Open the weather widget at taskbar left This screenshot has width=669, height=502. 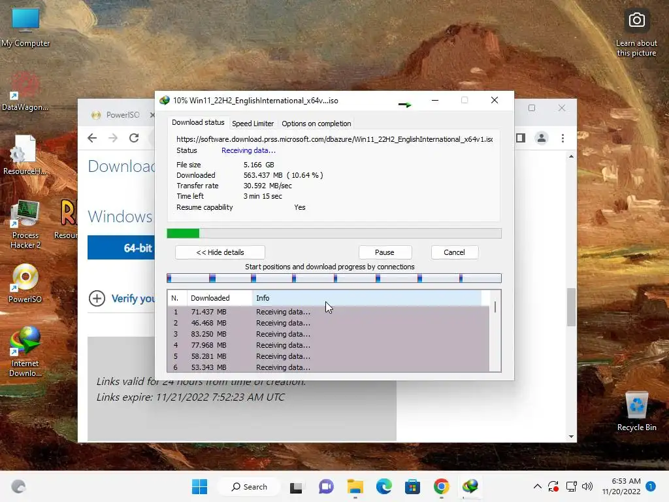click(18, 486)
